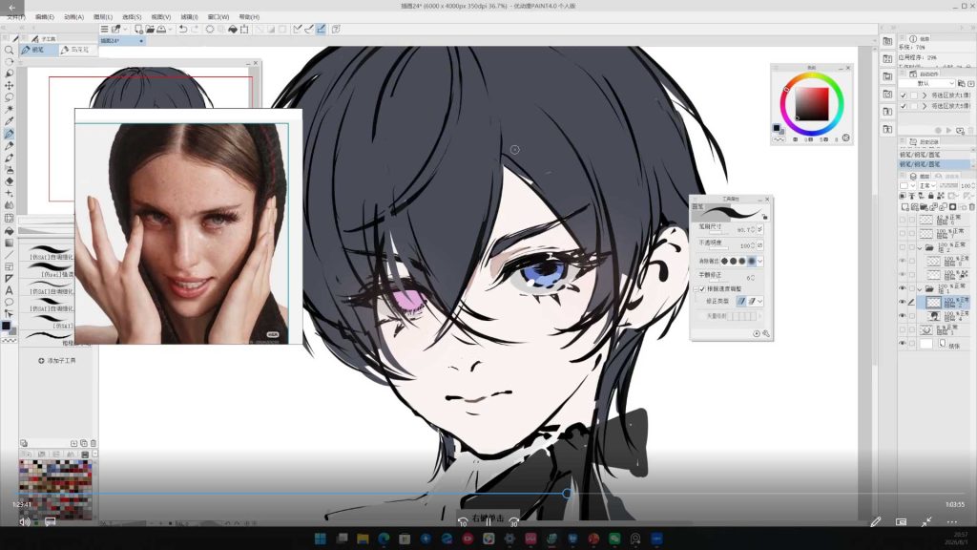Open the Window (W) menu
Image resolution: width=977 pixels, height=550 pixels.
[218, 17]
